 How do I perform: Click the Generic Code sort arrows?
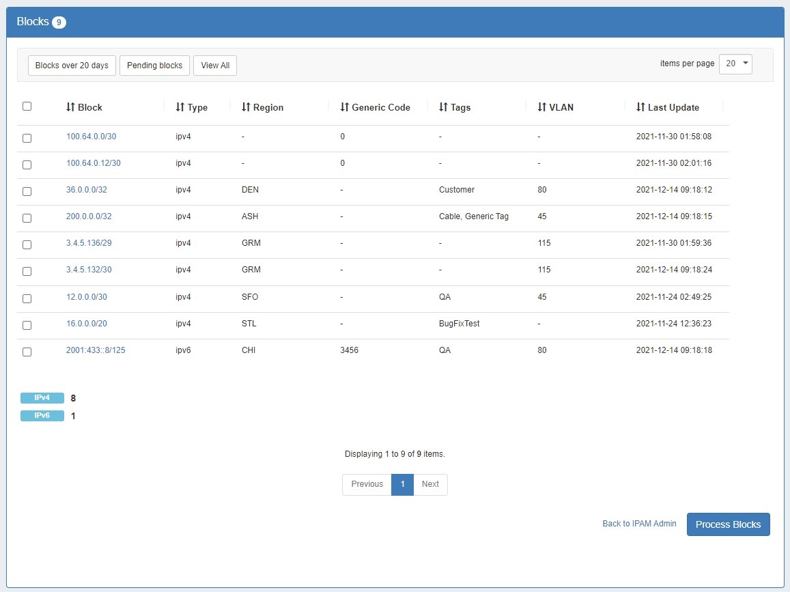345,107
